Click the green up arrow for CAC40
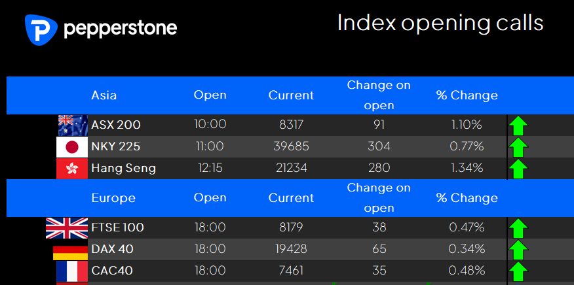Image resolution: width=574 pixels, height=285 pixels. point(518,271)
